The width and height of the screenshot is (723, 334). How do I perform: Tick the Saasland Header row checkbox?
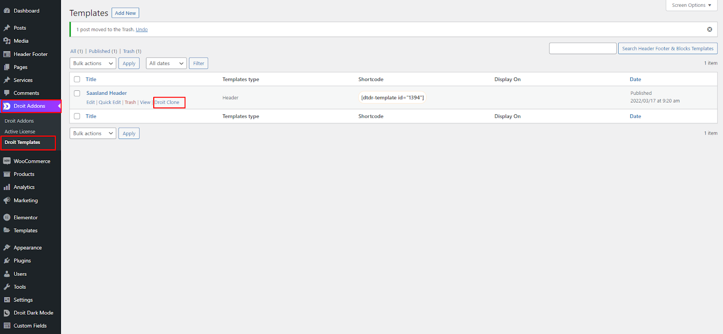[77, 93]
